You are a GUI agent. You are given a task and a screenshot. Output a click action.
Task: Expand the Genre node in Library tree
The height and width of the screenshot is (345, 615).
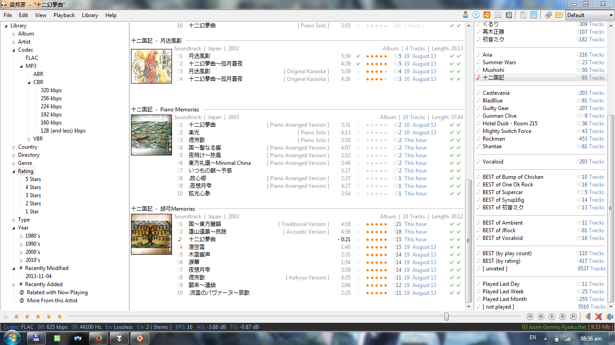point(14,164)
